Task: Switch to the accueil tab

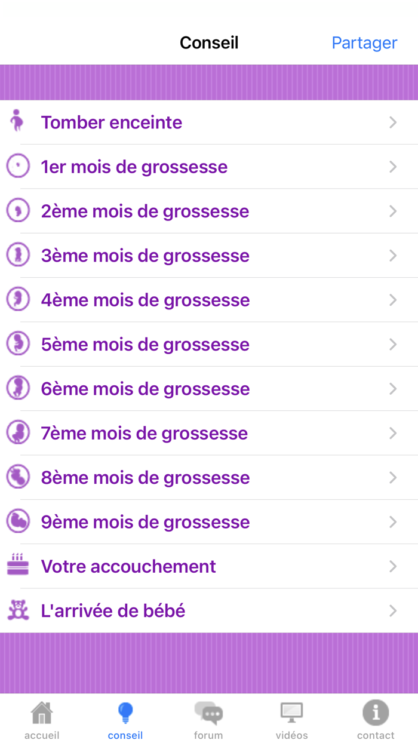Action: 41,720
